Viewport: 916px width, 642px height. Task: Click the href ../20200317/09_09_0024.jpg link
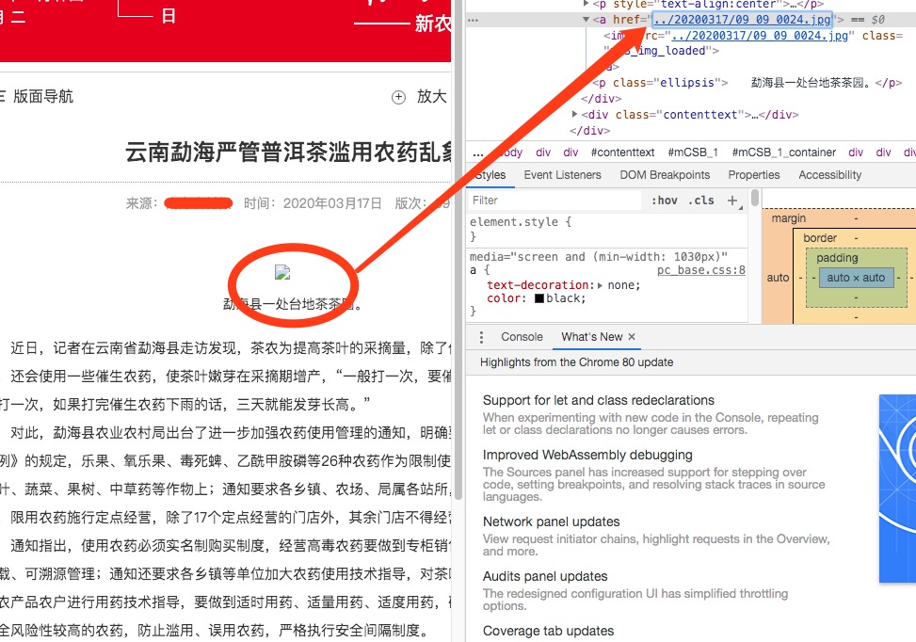(742, 20)
